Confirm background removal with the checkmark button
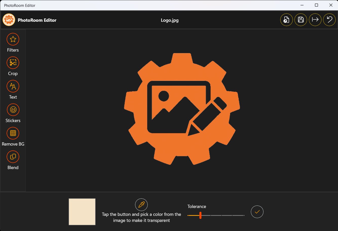Image resolution: width=338 pixels, height=231 pixels. click(257, 212)
